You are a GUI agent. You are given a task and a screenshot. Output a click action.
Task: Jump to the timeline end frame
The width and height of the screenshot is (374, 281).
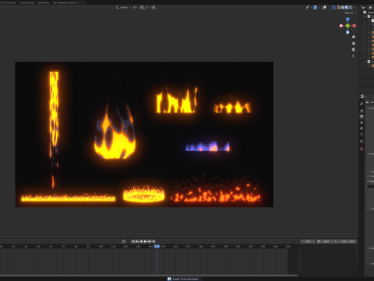[x=153, y=241]
